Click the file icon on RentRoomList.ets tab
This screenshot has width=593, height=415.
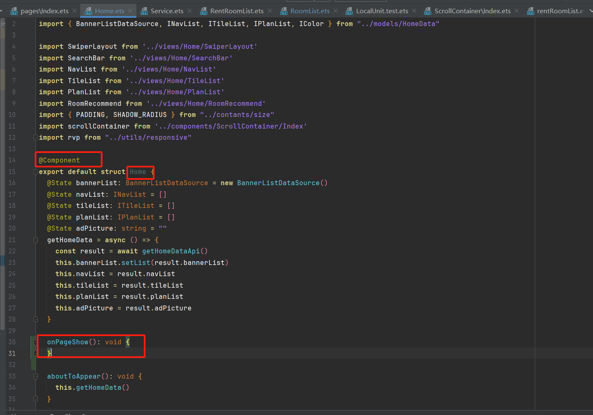point(204,11)
